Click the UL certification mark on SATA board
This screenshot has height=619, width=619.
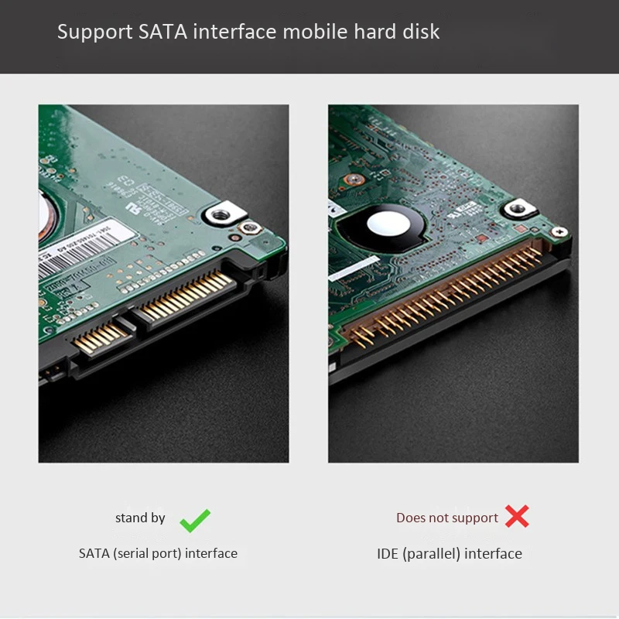tap(133, 207)
